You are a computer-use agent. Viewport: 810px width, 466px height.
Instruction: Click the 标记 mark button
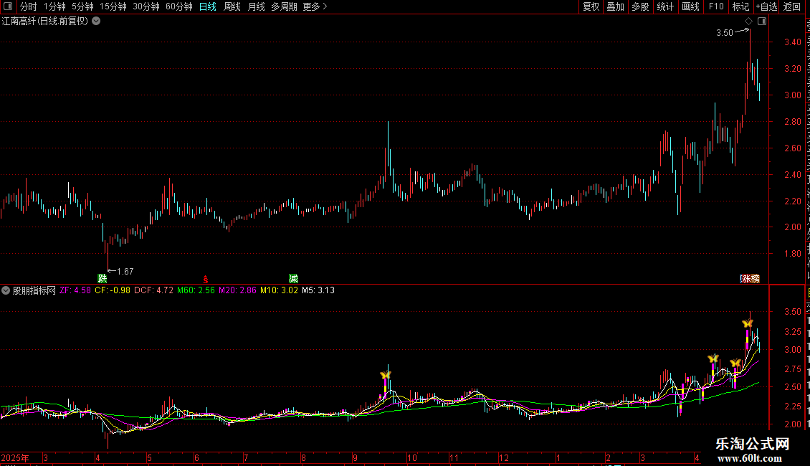tap(740, 6)
